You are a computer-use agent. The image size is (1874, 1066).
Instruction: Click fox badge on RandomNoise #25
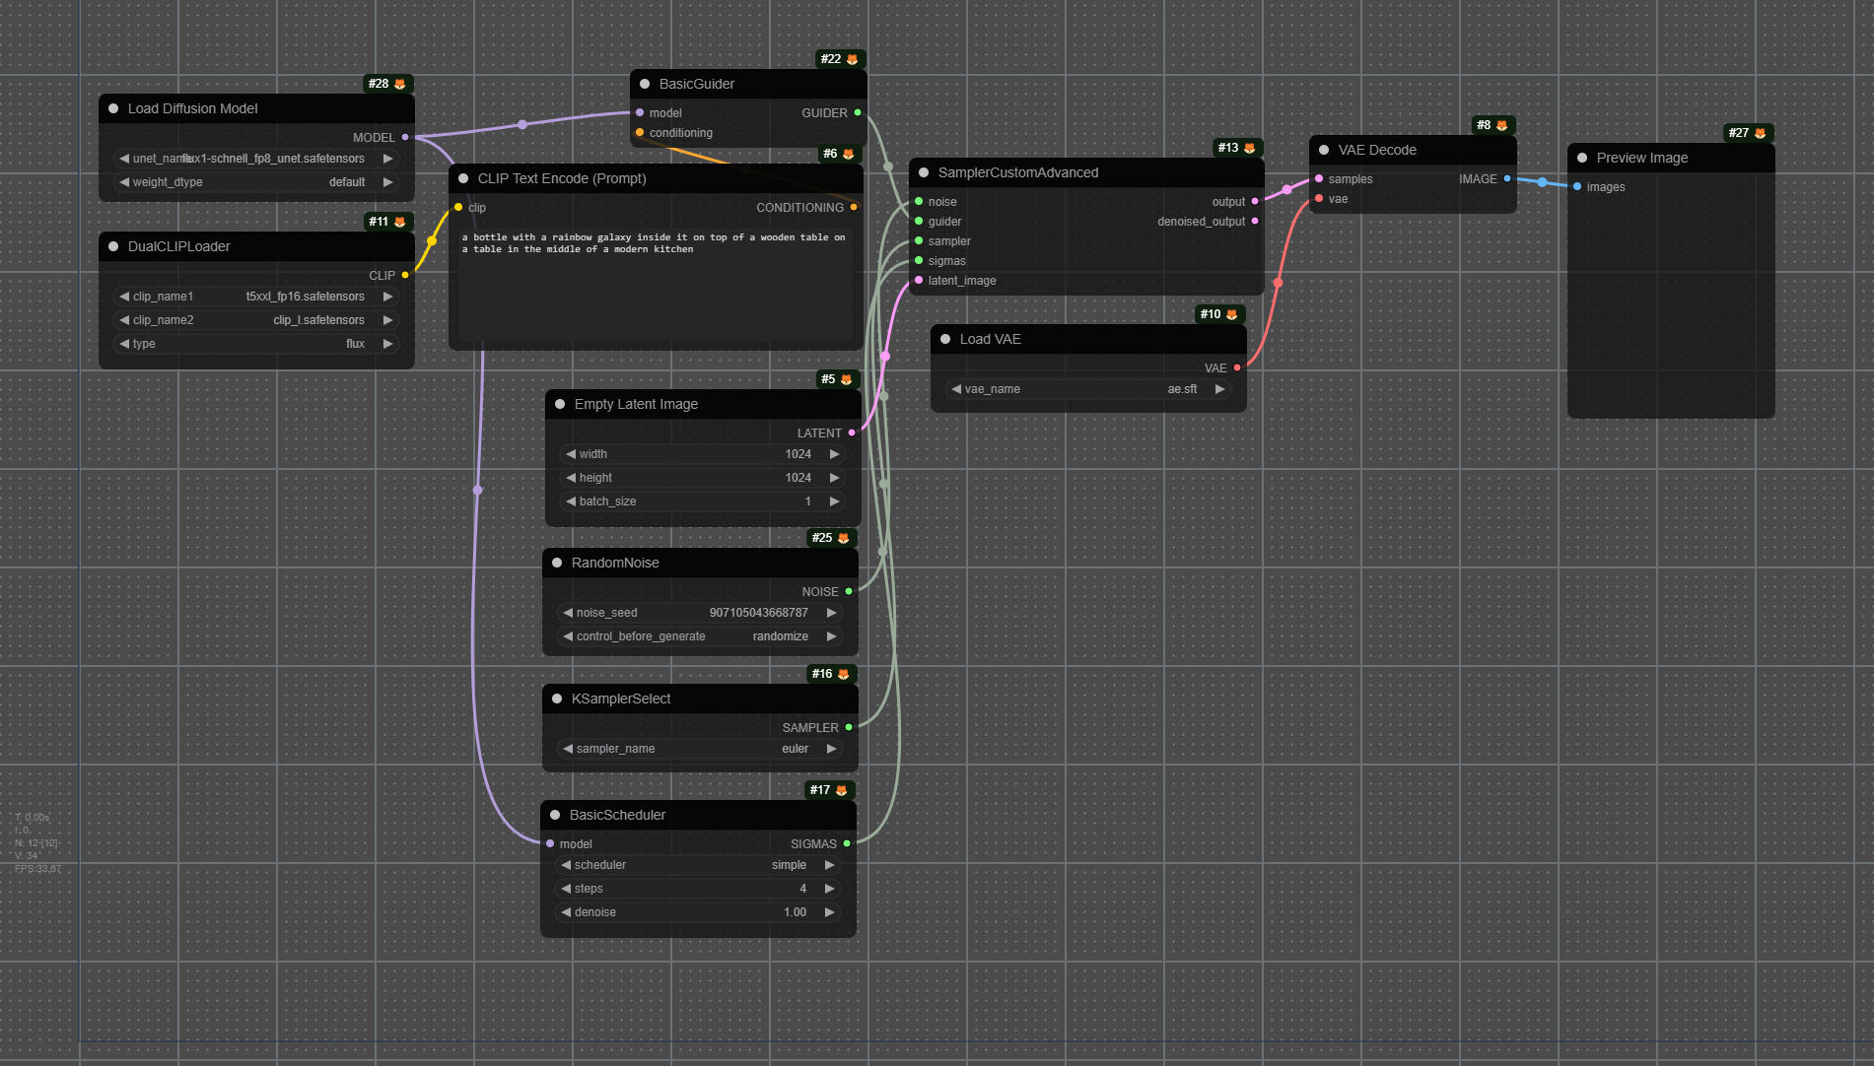[843, 538]
